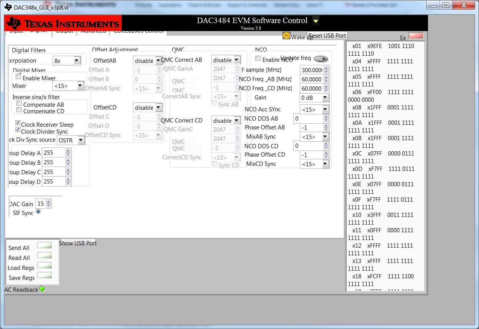Click the NCO Freq _AB input field
The width and height of the screenshot is (479, 329).
(311, 79)
